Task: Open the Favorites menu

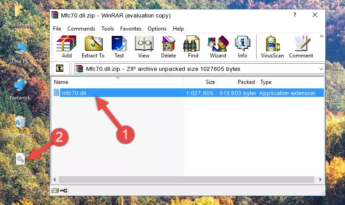Action: pyautogui.click(x=131, y=29)
